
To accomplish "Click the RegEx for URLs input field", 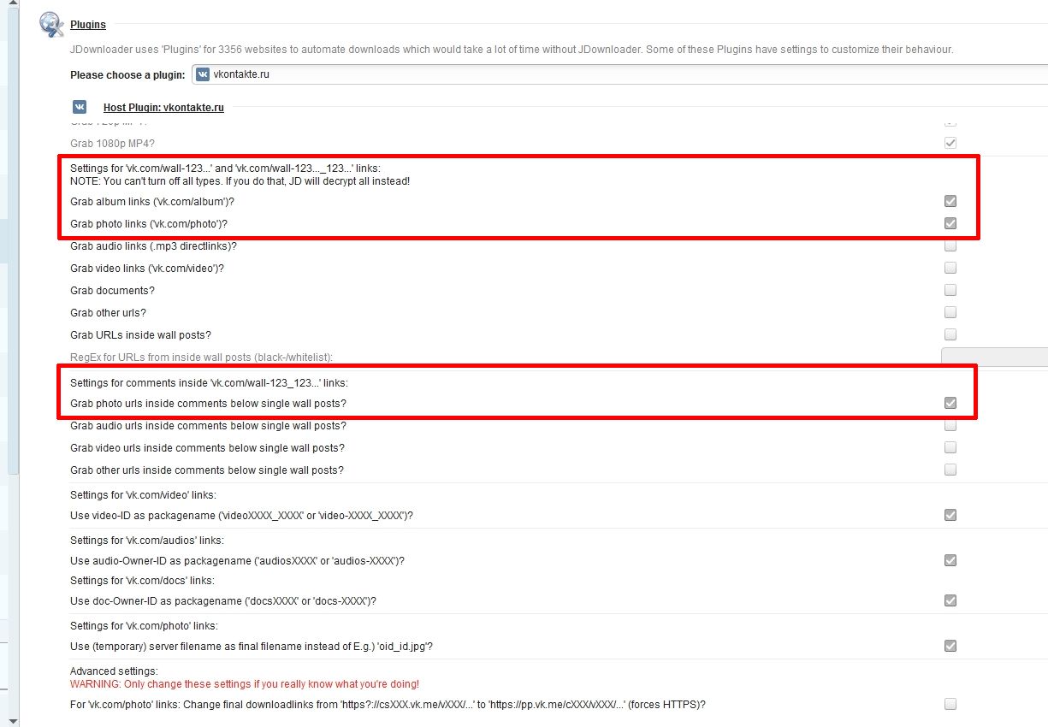I will click(x=994, y=357).
